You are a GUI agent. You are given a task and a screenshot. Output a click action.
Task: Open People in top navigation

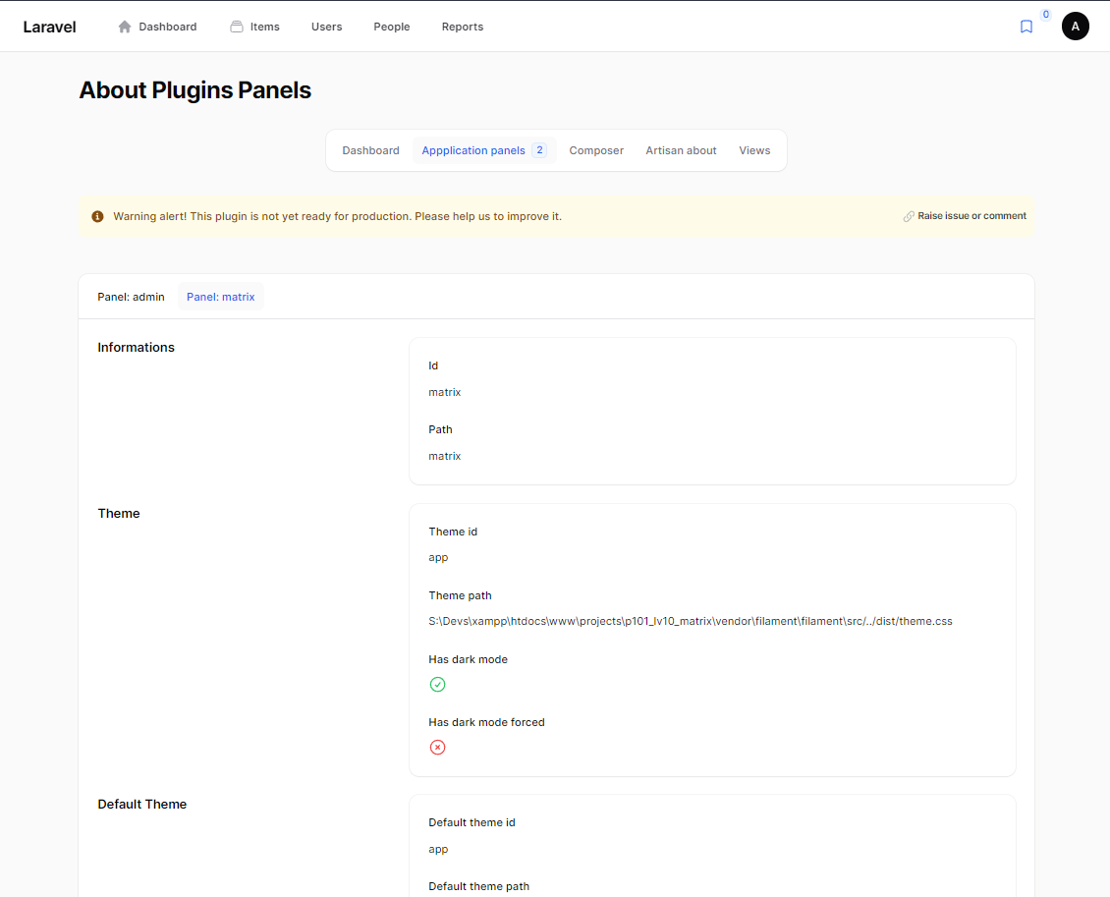pos(392,27)
